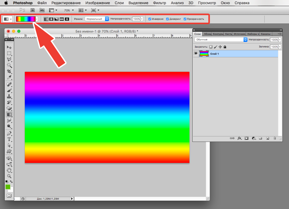Launch Bridge with the Br icon
This screenshot has height=209, width=289.
(x=33, y=10)
